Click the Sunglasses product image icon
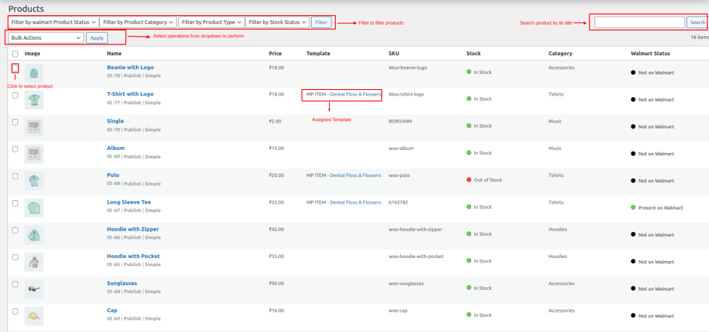This screenshot has height=332, width=709. tap(34, 289)
